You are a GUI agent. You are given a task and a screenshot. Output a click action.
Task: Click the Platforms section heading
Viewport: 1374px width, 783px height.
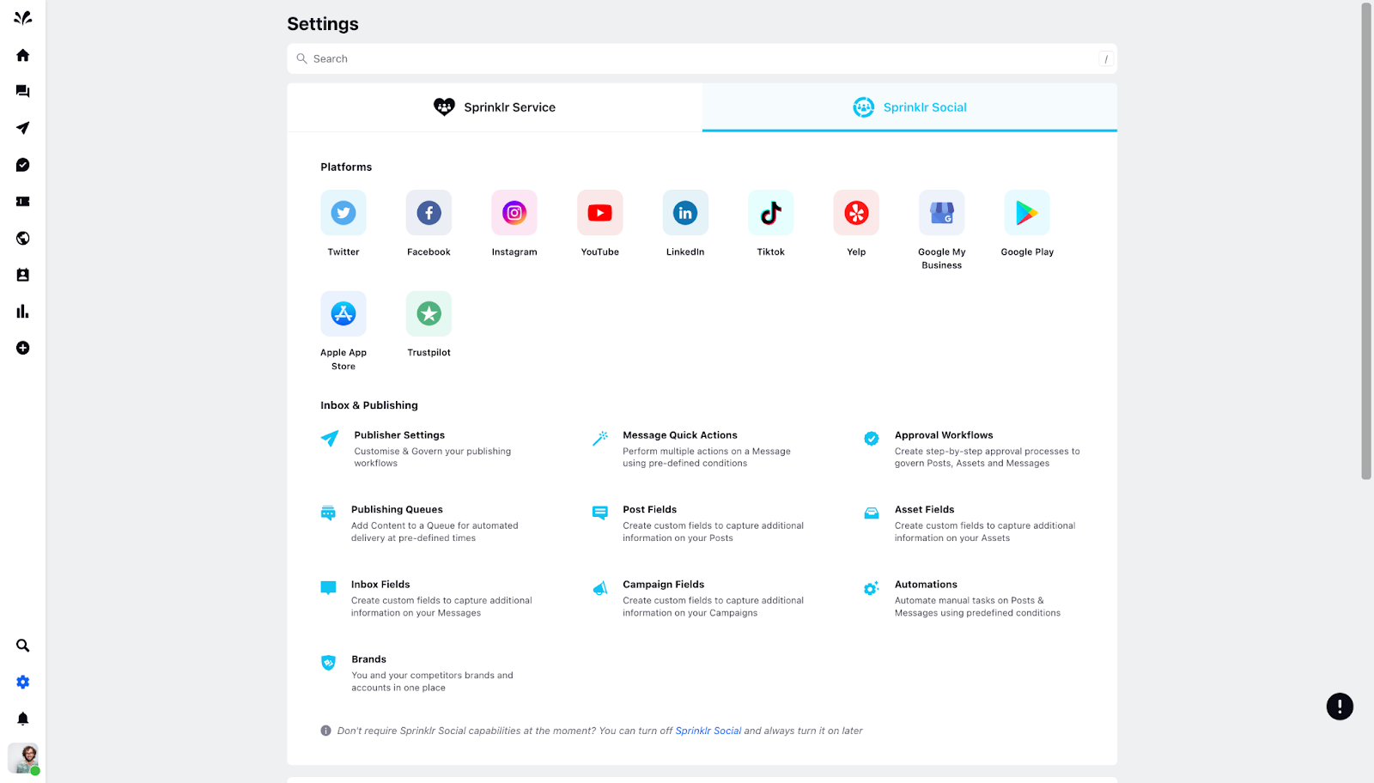(x=346, y=167)
